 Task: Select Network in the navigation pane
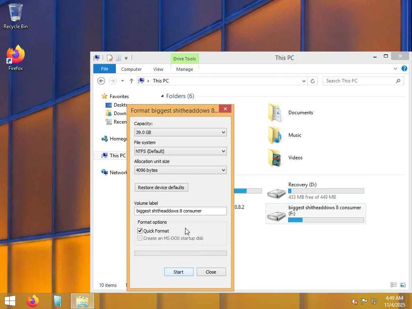[x=114, y=172]
